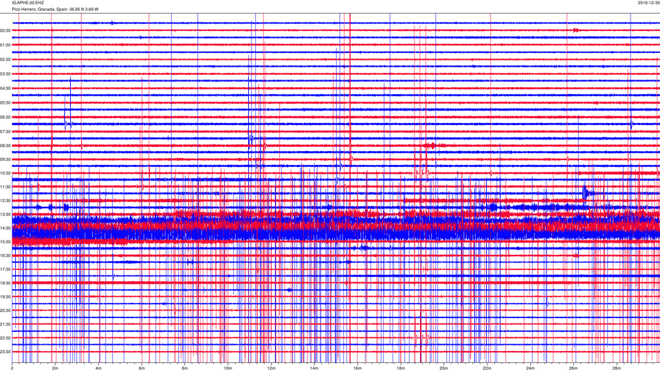Image resolution: width=660 pixels, height=371 pixels.
Task: Select the 28m axis tick label
Action: point(616,368)
